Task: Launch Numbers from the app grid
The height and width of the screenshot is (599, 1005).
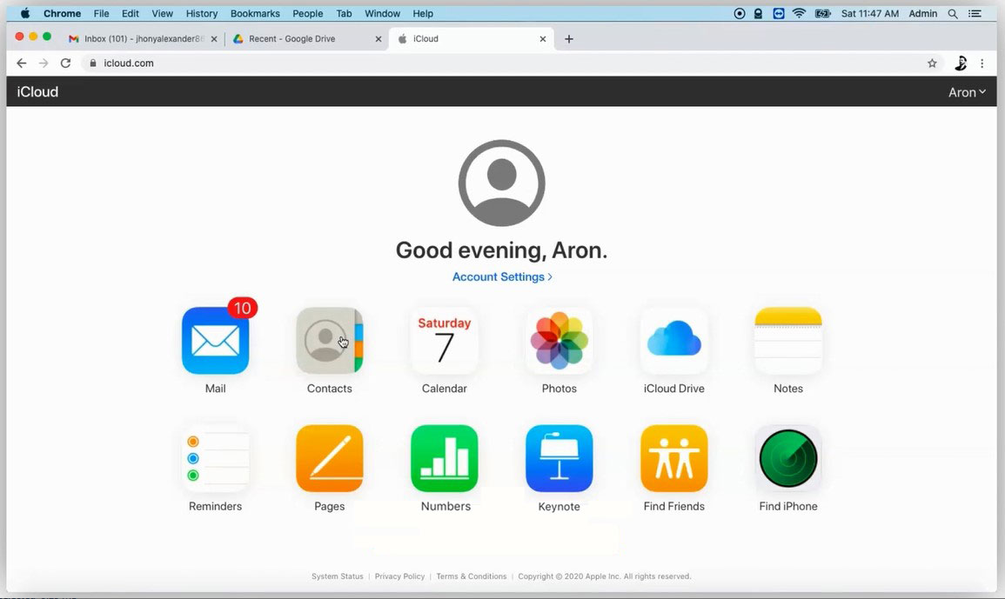Action: click(x=444, y=457)
